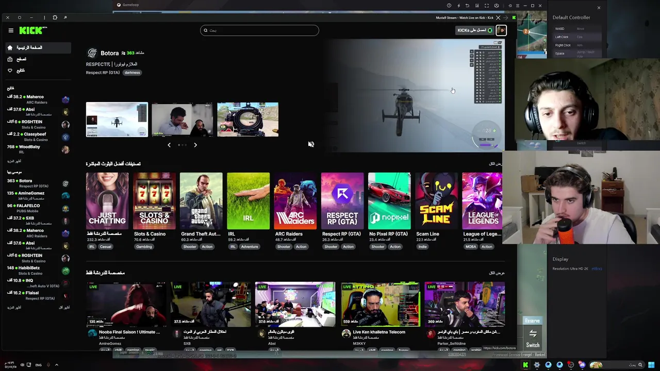
Task: Select the sniper scope stream thumbnail
Action: point(247,120)
